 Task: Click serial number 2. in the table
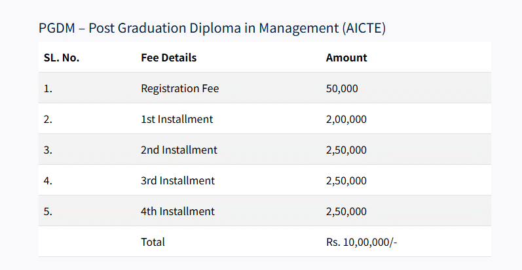(x=48, y=119)
